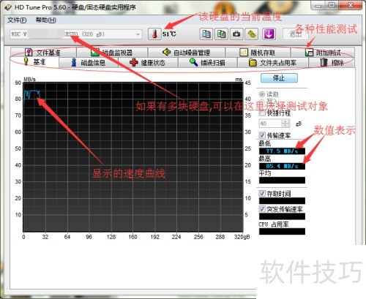
Task: Save screenshot with camera icon
Action: tap(236, 34)
